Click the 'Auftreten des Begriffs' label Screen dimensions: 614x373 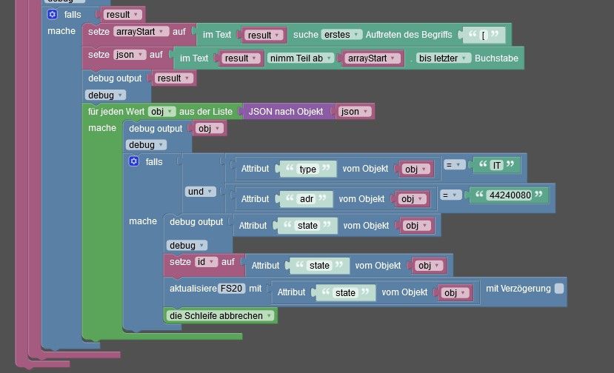tap(409, 35)
